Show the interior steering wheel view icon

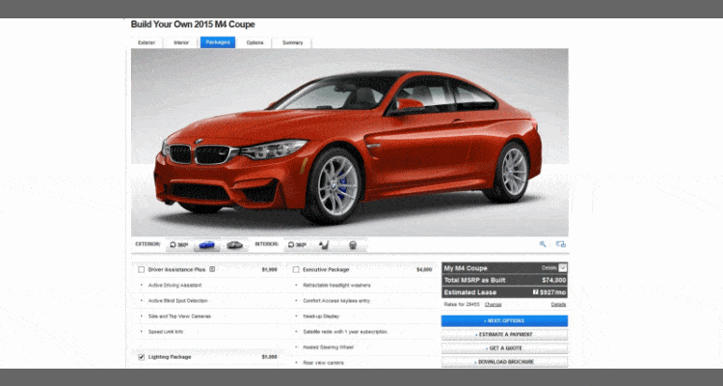352,245
